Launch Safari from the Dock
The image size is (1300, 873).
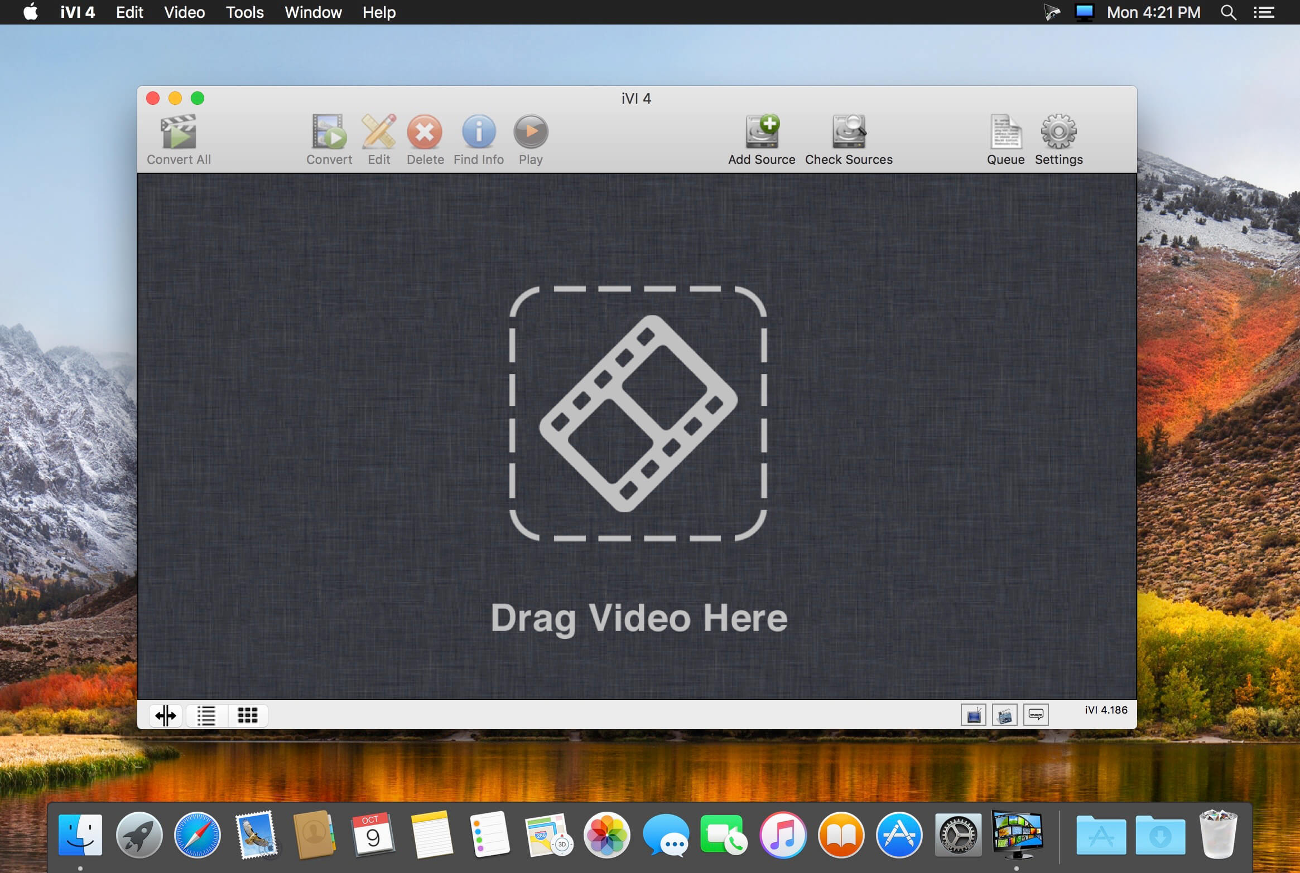click(197, 835)
